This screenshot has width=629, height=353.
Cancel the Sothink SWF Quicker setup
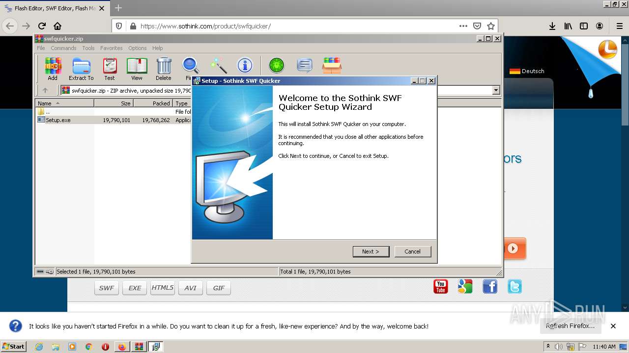(413, 252)
